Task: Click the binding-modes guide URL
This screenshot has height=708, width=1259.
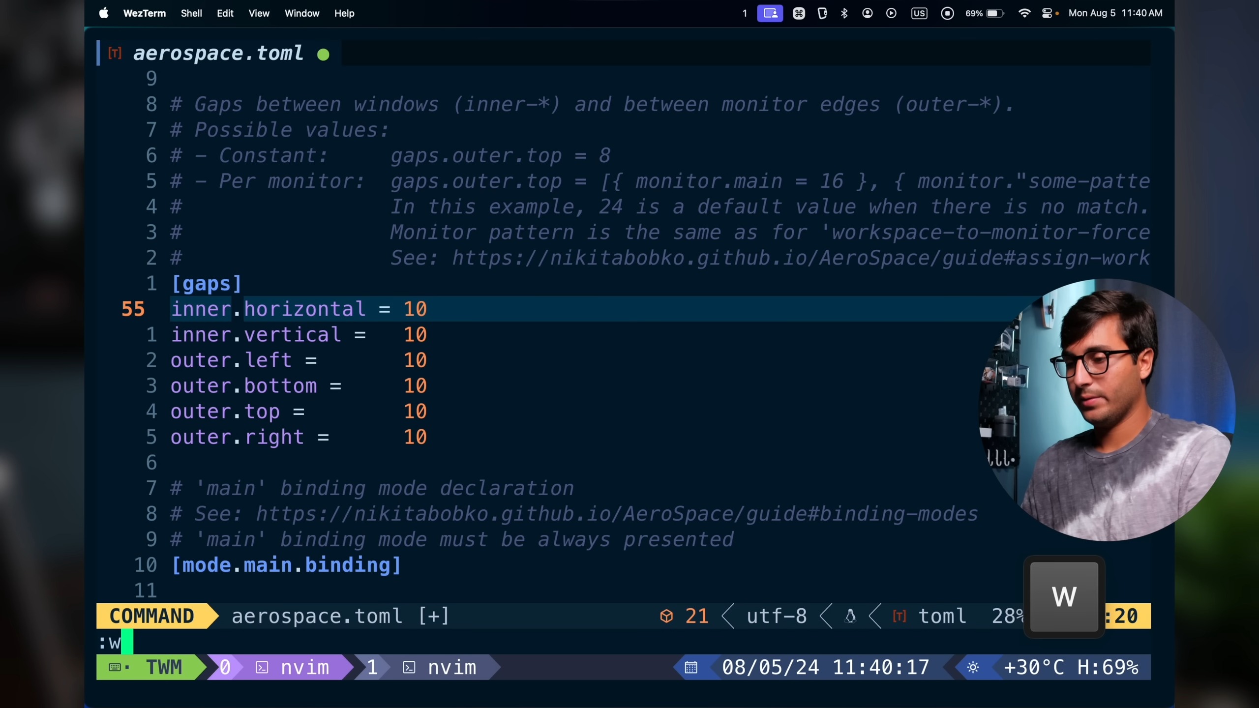Action: (616, 514)
